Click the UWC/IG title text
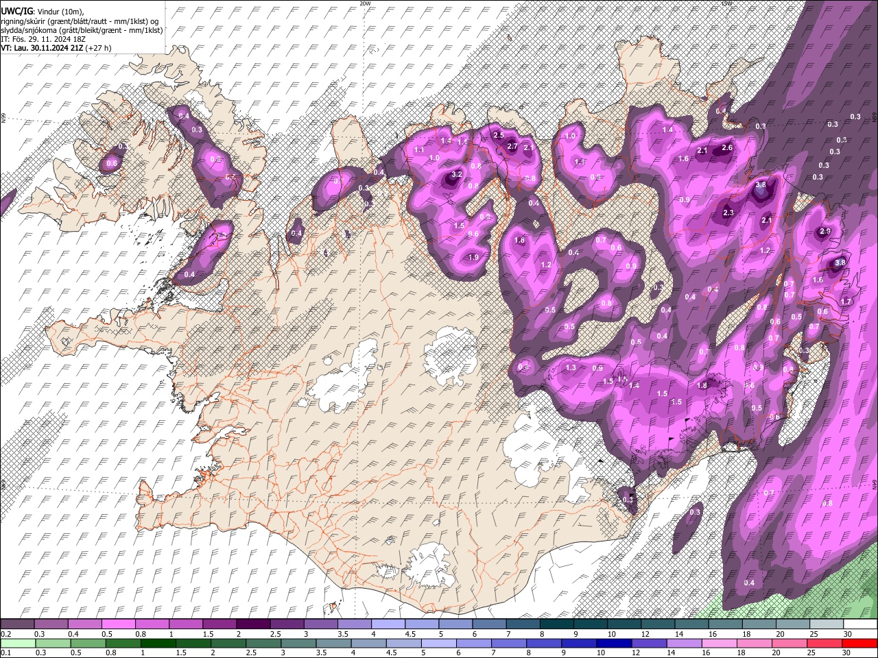The width and height of the screenshot is (878, 658). (16, 11)
